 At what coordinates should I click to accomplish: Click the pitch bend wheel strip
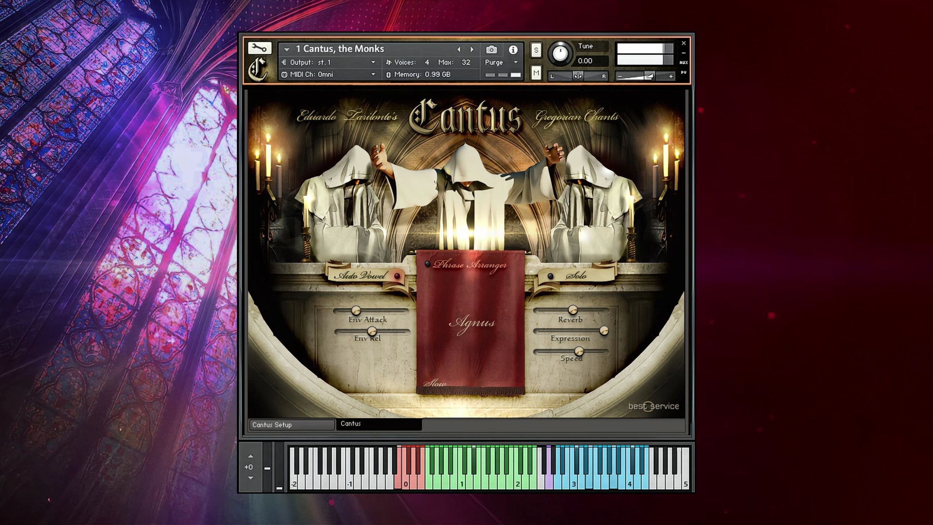point(267,467)
